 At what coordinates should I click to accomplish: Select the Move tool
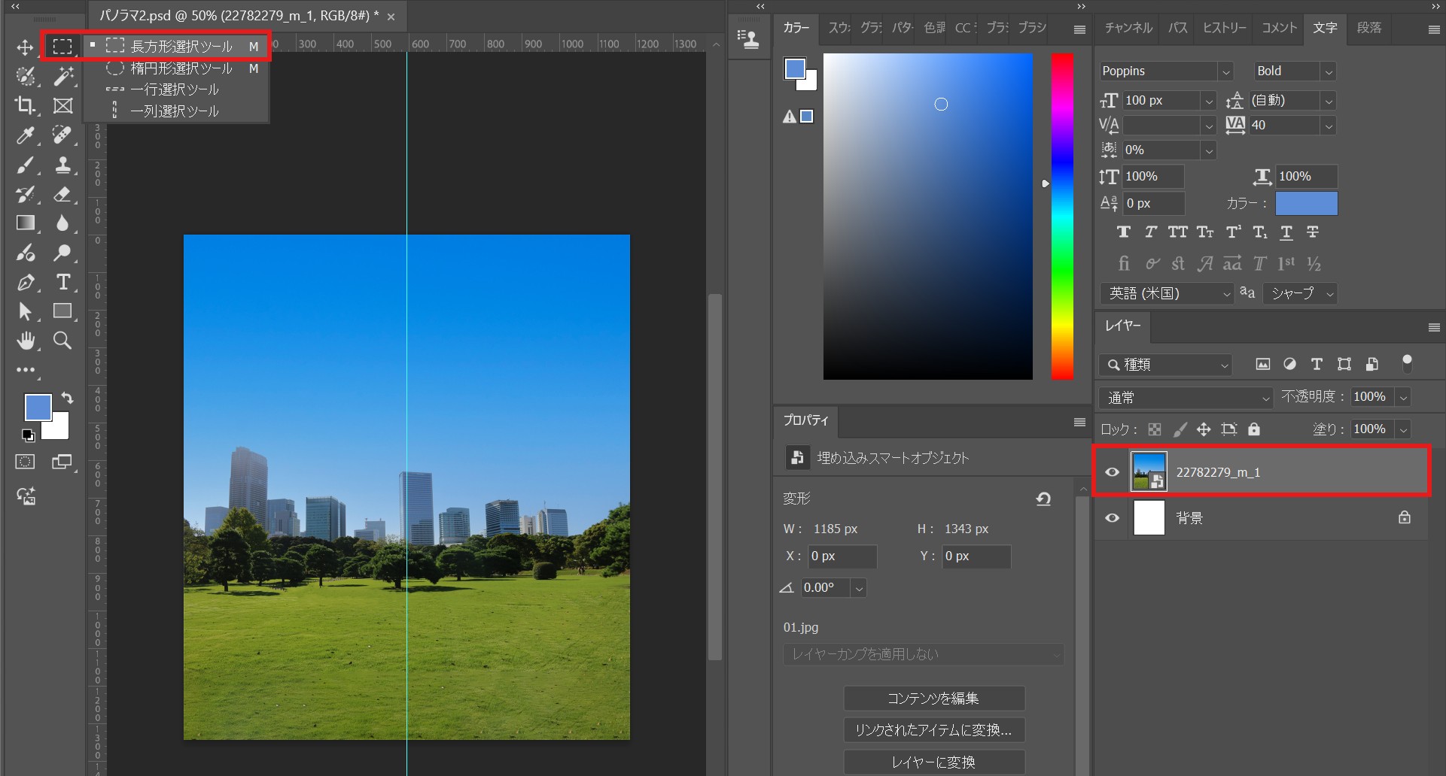point(25,47)
